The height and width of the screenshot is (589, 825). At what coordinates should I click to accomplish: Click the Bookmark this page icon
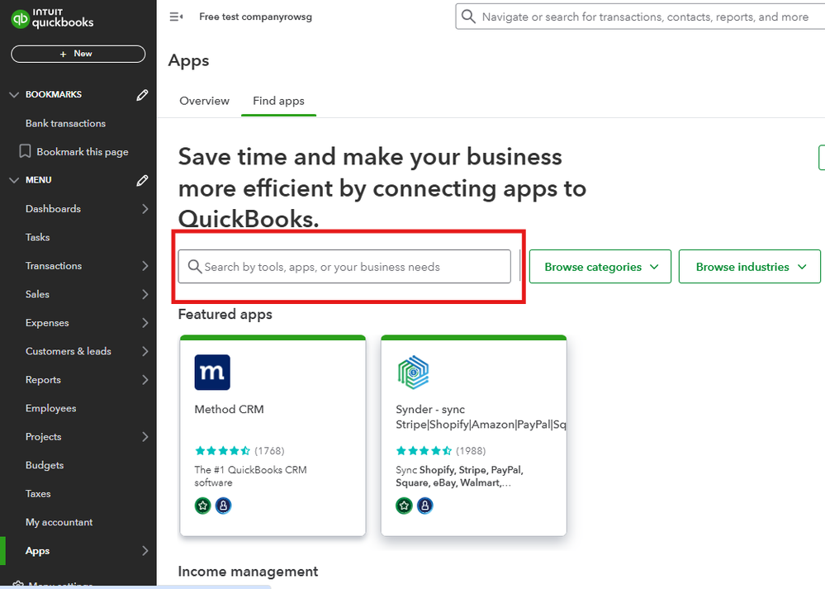click(x=25, y=152)
